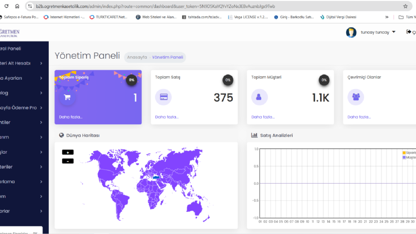Open the TURKTICARET.Net bookmark
This screenshot has height=234, width=416.
(x=109, y=17)
